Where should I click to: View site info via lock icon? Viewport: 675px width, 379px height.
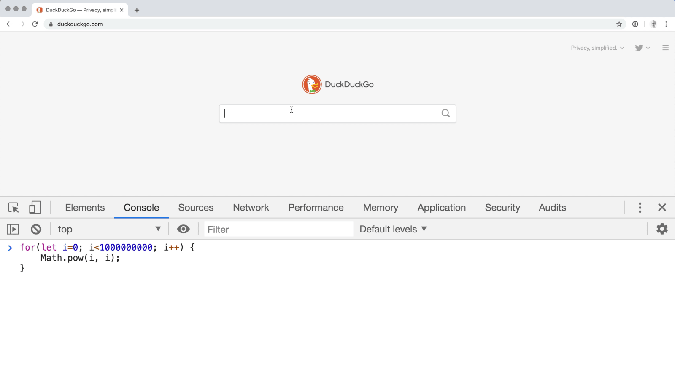click(x=51, y=24)
